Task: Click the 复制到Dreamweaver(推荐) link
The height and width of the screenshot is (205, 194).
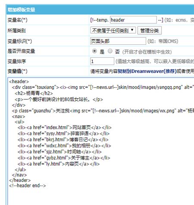Action: pos(147,71)
